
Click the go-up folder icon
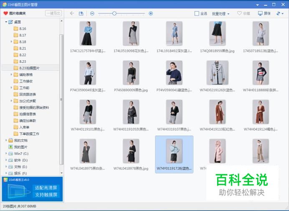pyautogui.click(x=81, y=13)
